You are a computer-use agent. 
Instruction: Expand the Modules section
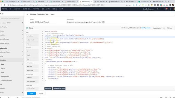point(22,31)
